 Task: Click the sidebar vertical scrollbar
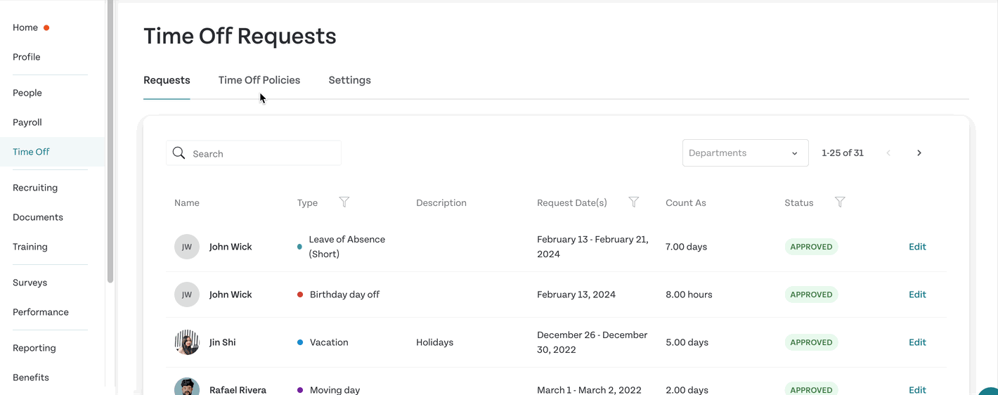pos(110,141)
